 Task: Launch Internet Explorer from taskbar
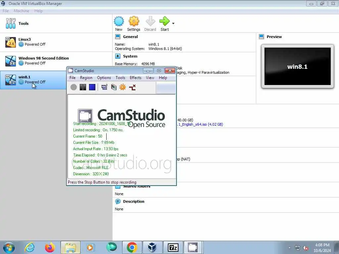pyautogui.click(x=29, y=247)
